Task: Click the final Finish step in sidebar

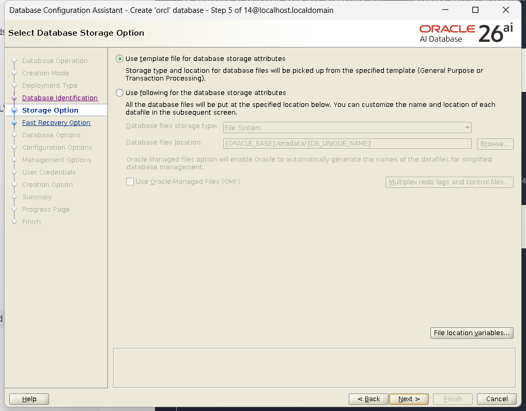Action: [x=32, y=222]
